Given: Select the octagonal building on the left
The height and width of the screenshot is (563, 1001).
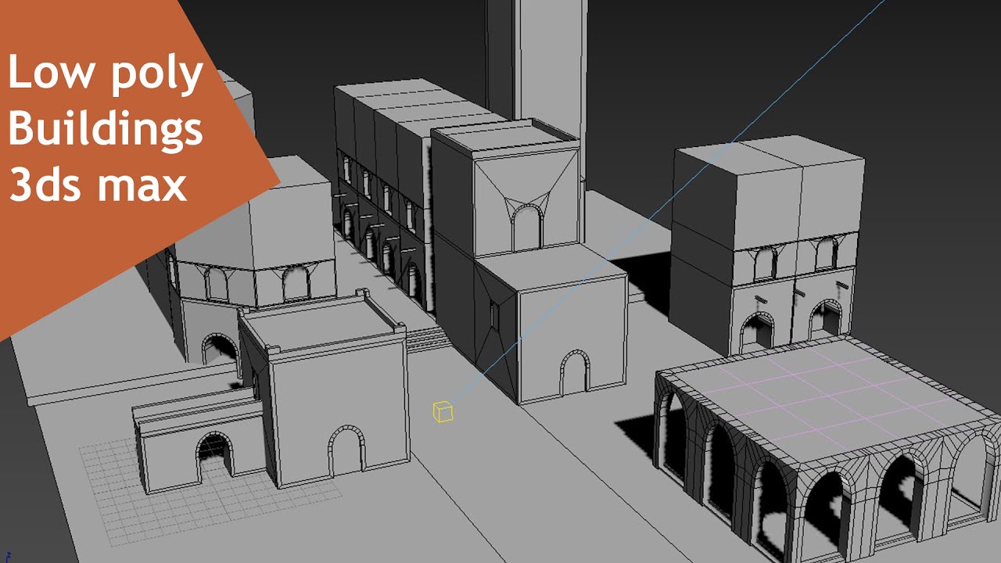Looking at the screenshot, I should click(x=249, y=261).
